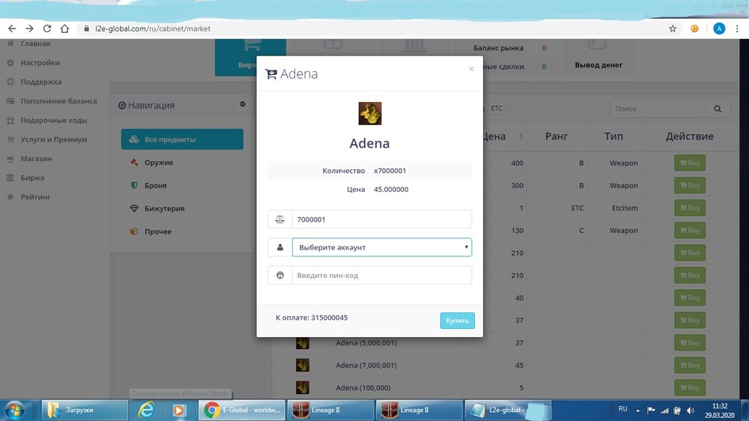Image resolution: width=749 pixels, height=421 pixels.
Task: Click the Adena item image in dialog
Action: (x=370, y=113)
